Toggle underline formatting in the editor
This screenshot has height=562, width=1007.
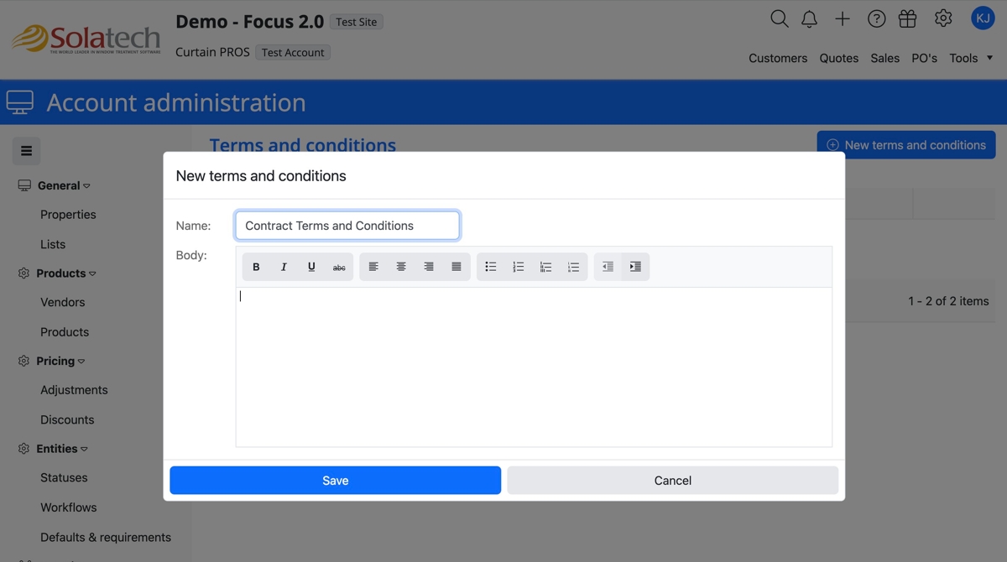pos(311,267)
